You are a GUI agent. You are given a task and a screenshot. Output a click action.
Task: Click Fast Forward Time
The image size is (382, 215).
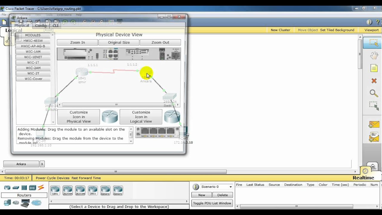click(86, 178)
